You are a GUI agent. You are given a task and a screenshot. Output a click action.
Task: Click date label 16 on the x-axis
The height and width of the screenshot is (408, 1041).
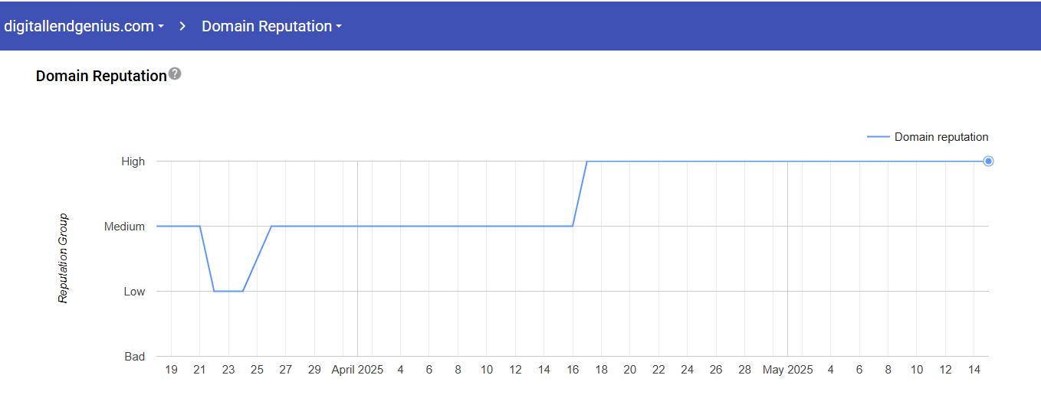tap(573, 370)
